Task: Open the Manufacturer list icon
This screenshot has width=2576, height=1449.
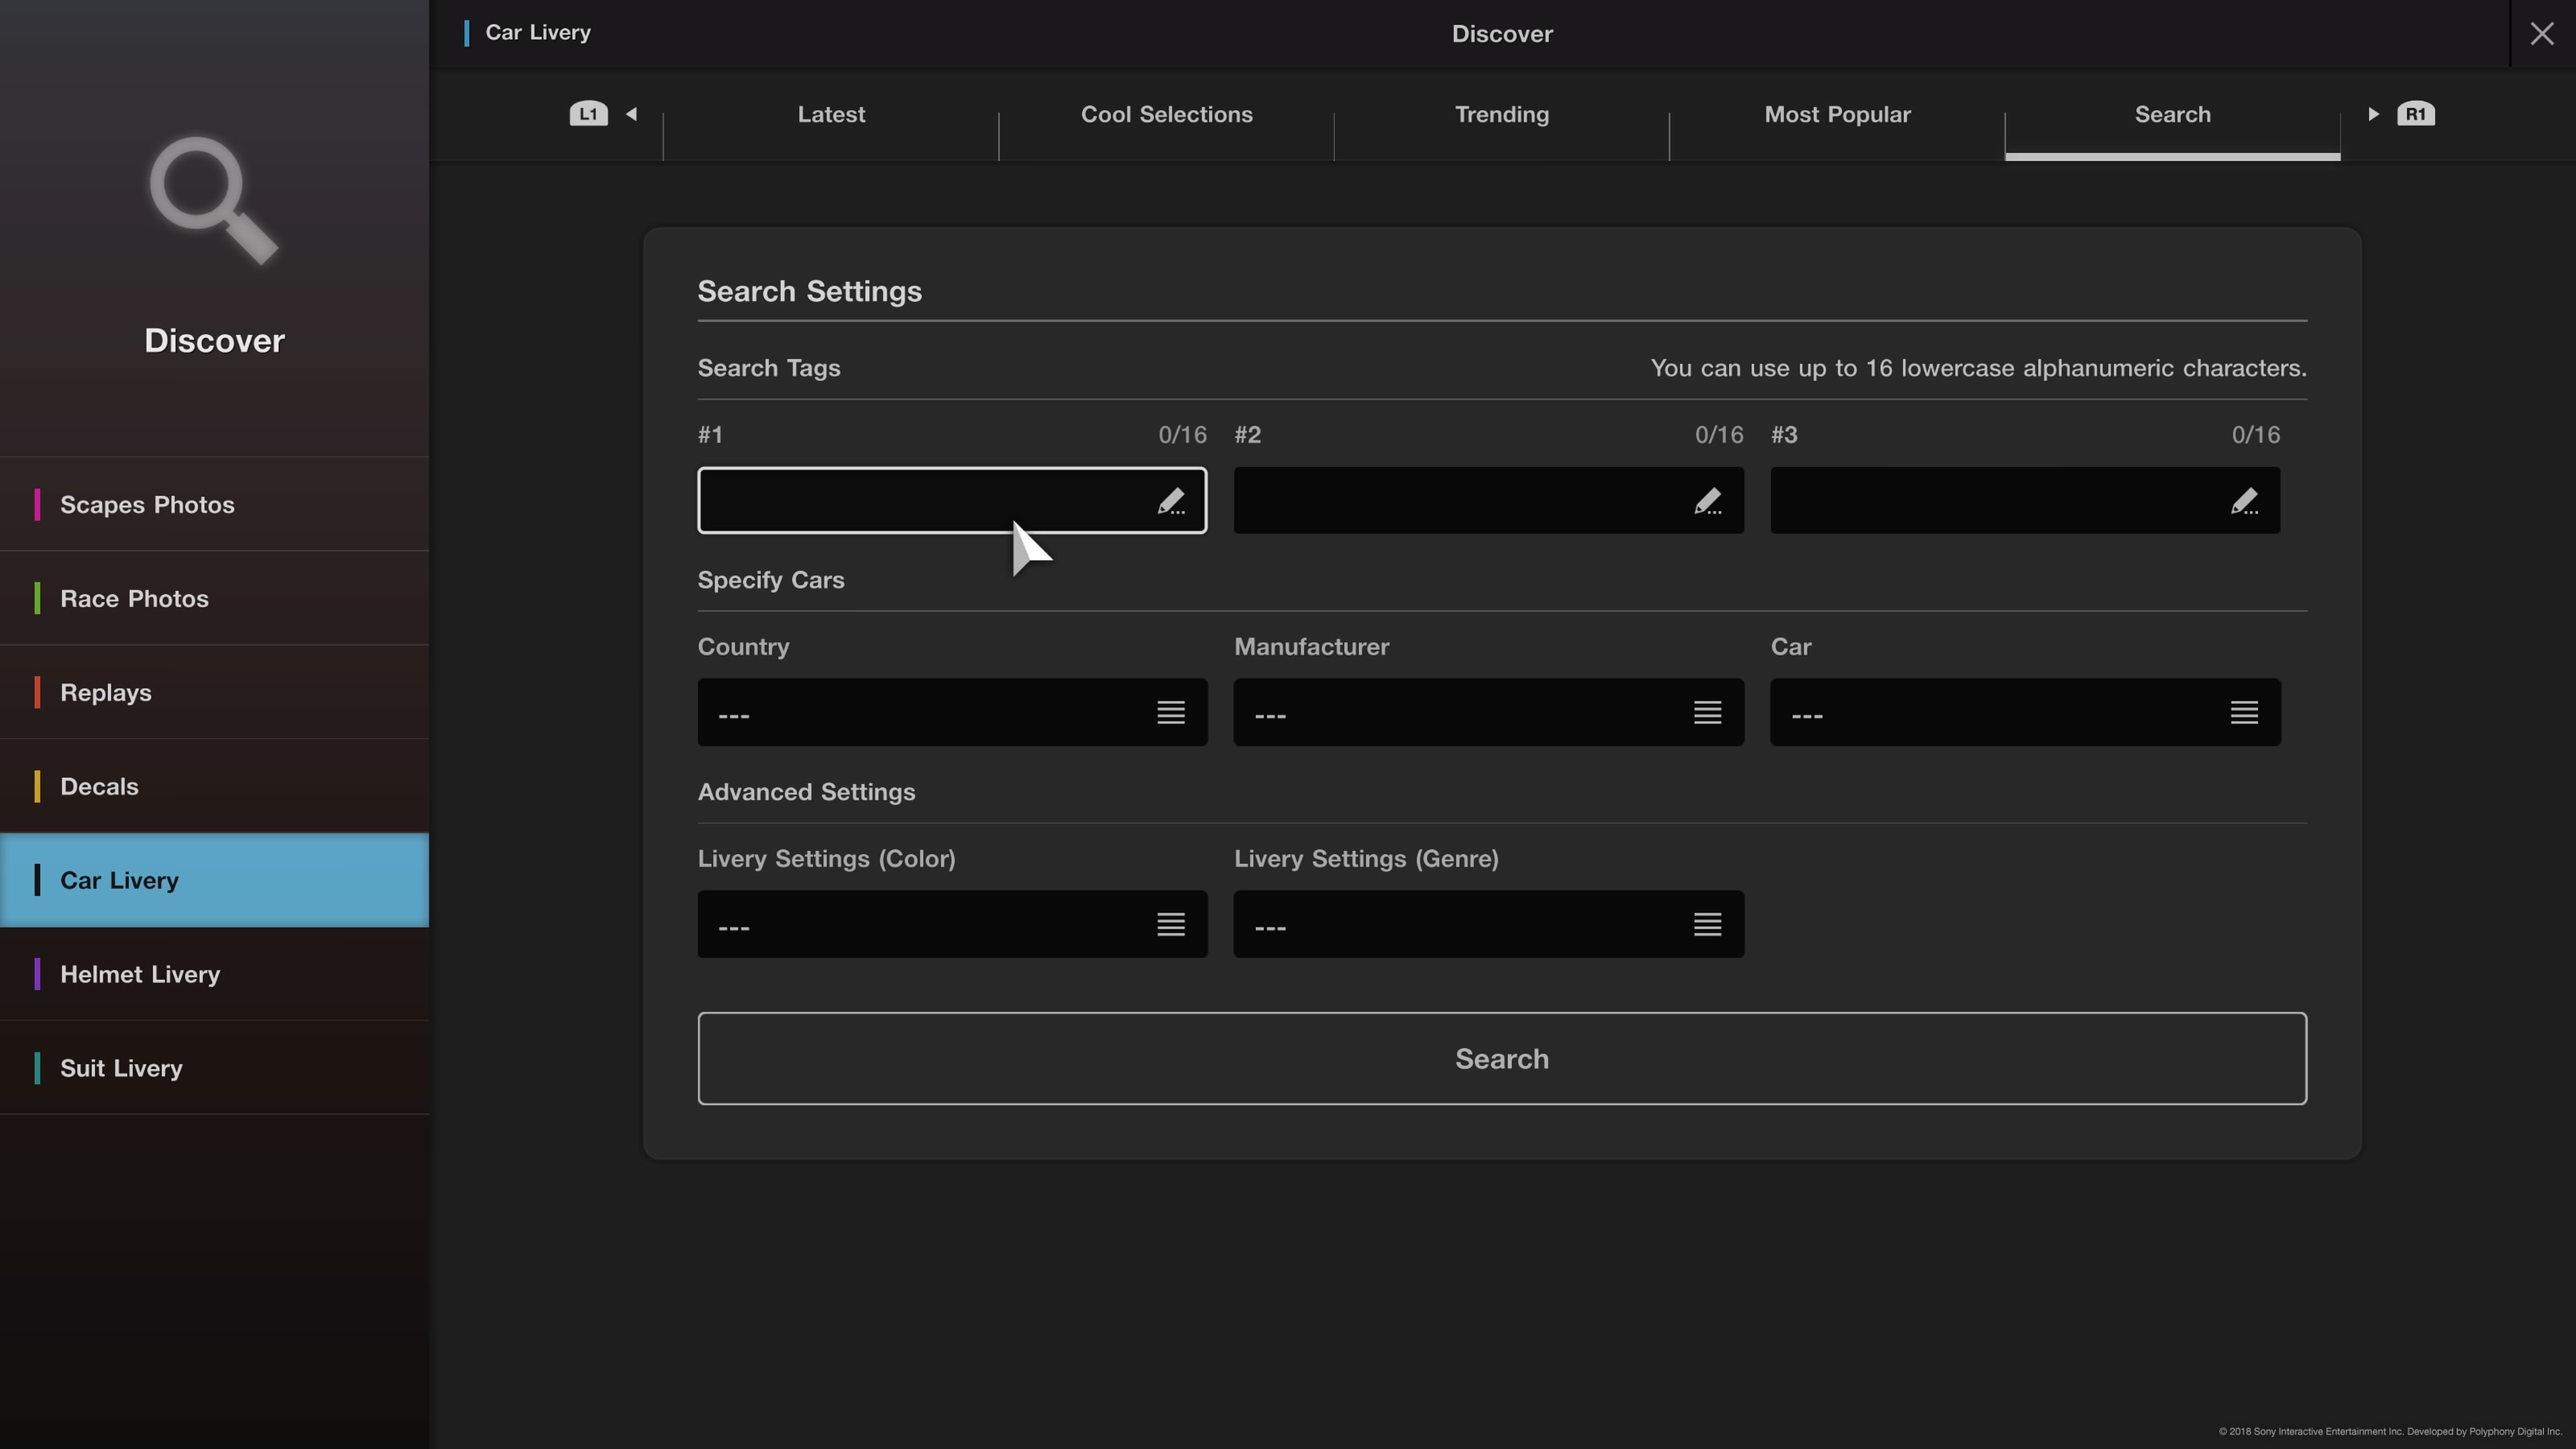Action: tap(1708, 712)
